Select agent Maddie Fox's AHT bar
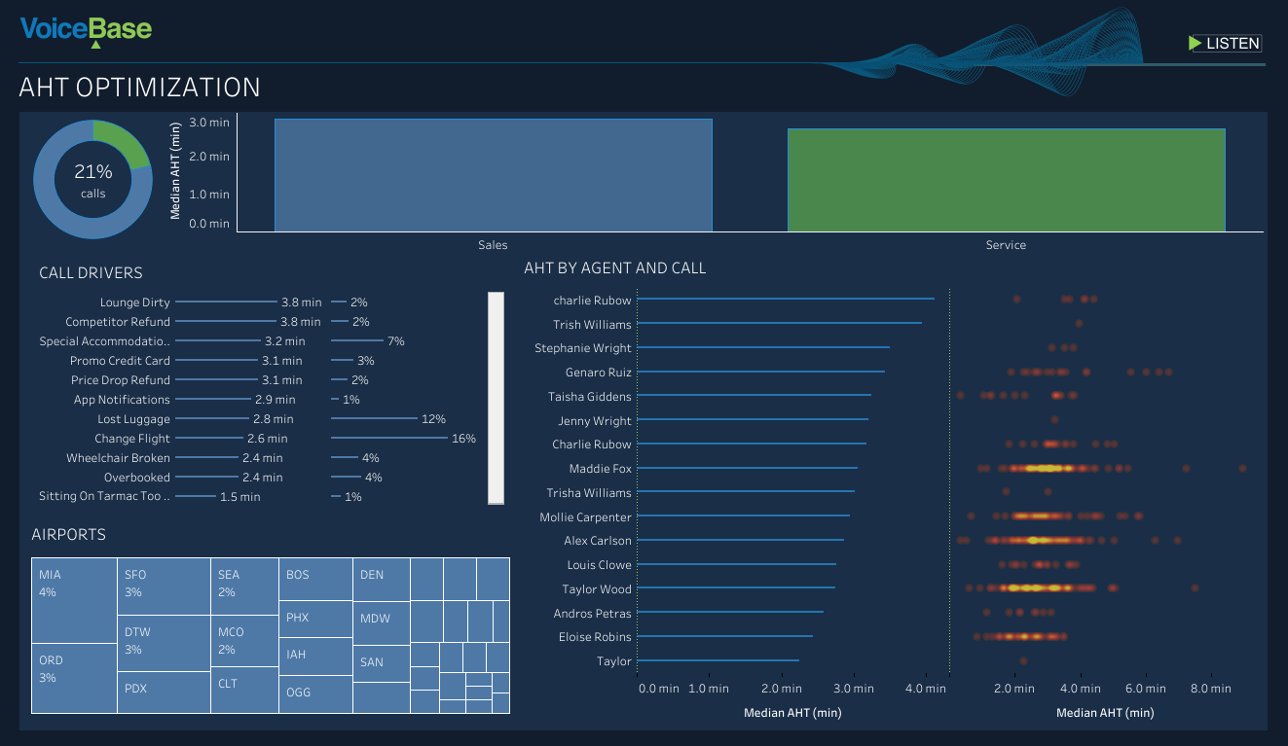 (747, 469)
